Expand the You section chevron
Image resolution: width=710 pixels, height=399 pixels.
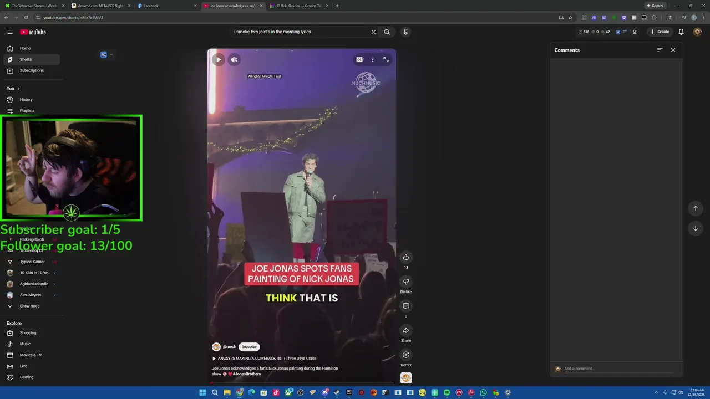[18, 89]
